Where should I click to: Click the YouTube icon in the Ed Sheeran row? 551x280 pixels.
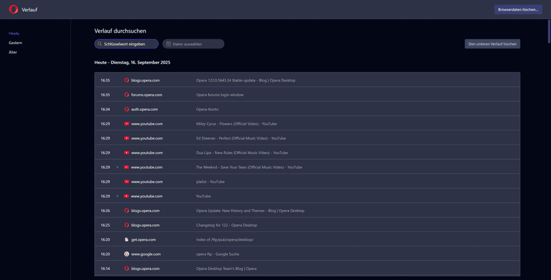(127, 138)
